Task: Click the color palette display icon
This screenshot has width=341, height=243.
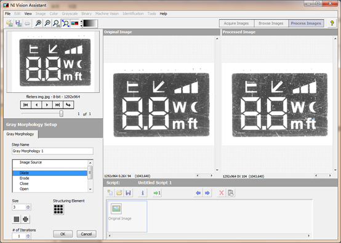Action: tap(74, 23)
